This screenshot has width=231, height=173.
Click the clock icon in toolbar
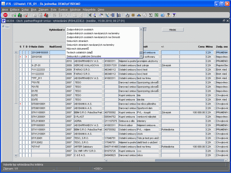click(x=145, y=15)
